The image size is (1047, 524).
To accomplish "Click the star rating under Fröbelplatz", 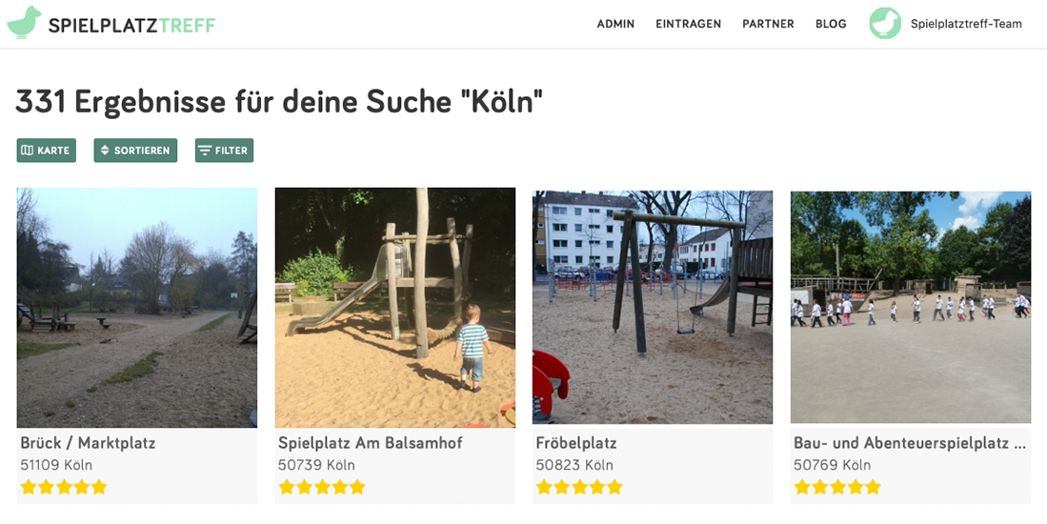I will pyautogui.click(x=579, y=487).
